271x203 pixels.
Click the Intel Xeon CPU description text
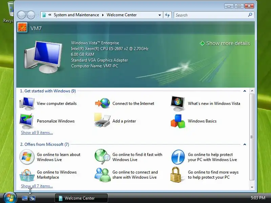[x=109, y=49]
